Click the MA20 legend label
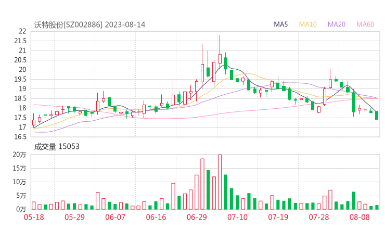Screen dimensions: 385x229 click(x=337, y=24)
